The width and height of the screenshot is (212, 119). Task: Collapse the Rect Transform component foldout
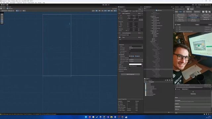[119, 14]
